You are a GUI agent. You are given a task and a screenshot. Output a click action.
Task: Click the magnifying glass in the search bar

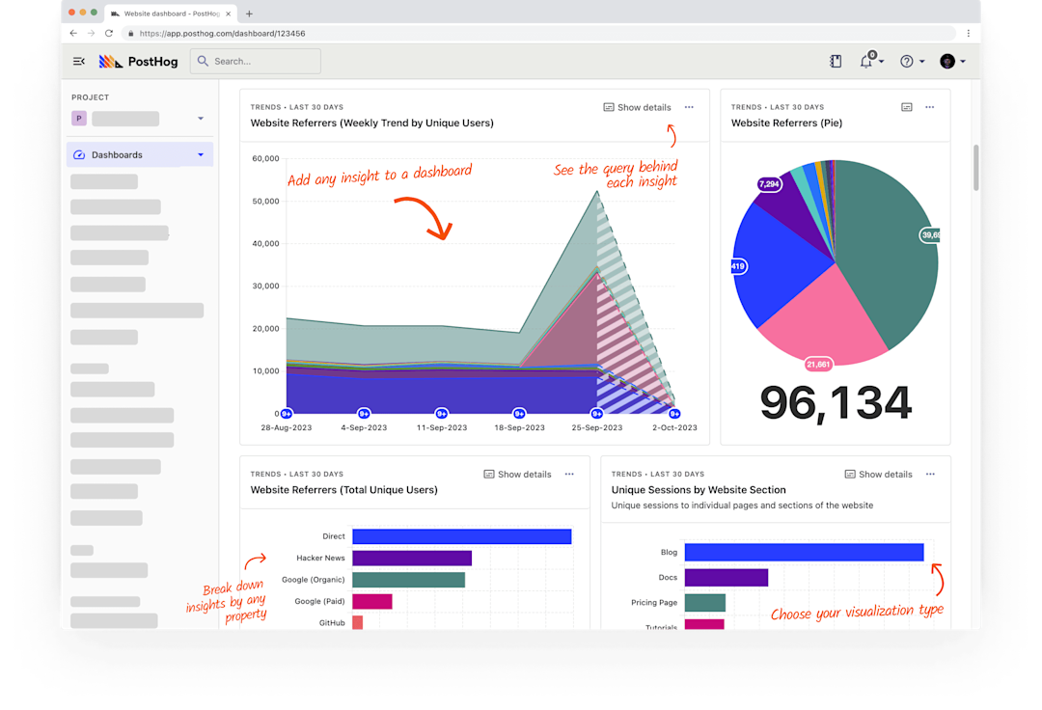click(202, 61)
